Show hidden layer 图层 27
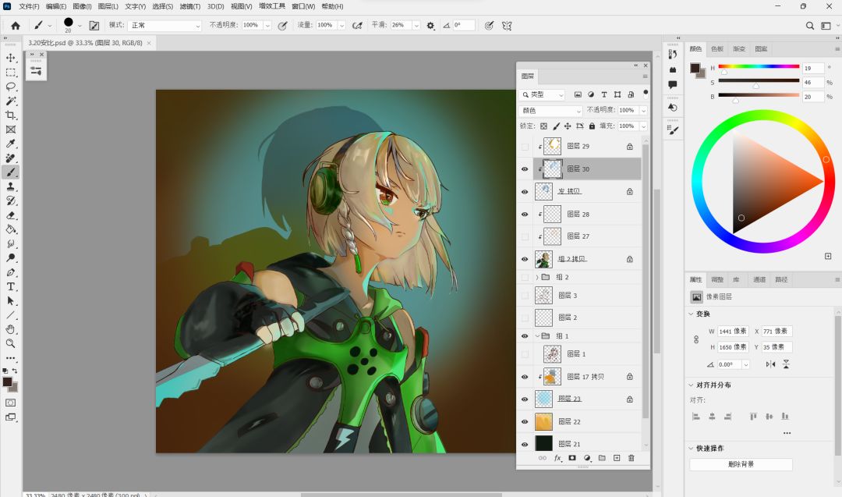 click(525, 237)
